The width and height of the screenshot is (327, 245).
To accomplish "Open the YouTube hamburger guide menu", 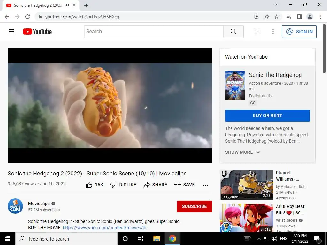I will 11,32.
